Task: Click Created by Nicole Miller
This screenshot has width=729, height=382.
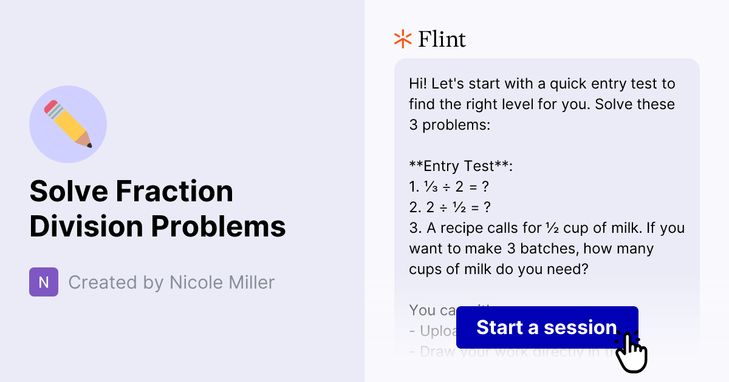Action: pos(171,282)
